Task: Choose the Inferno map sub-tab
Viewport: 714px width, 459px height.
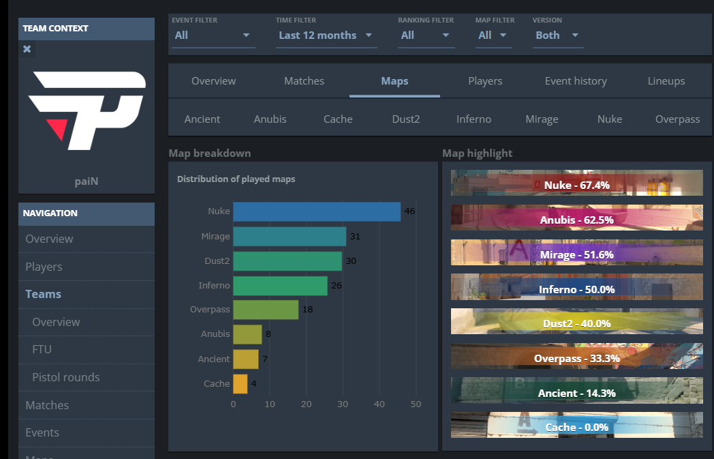Action: pos(474,119)
